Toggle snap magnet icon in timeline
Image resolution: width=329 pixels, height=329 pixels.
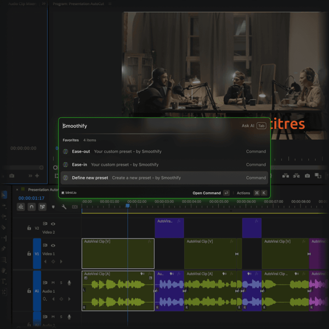[x=32, y=207]
